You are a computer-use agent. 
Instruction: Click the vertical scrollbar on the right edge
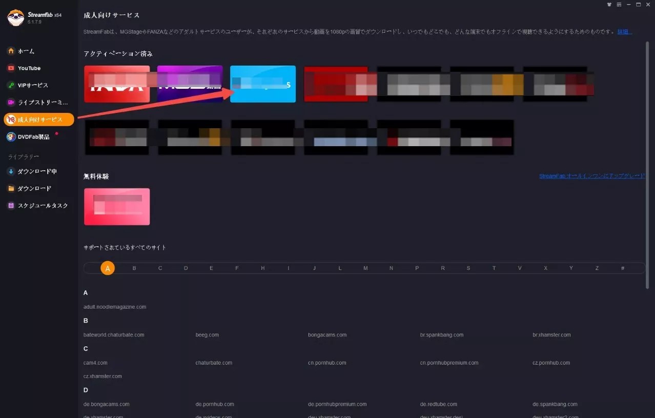pos(649,154)
